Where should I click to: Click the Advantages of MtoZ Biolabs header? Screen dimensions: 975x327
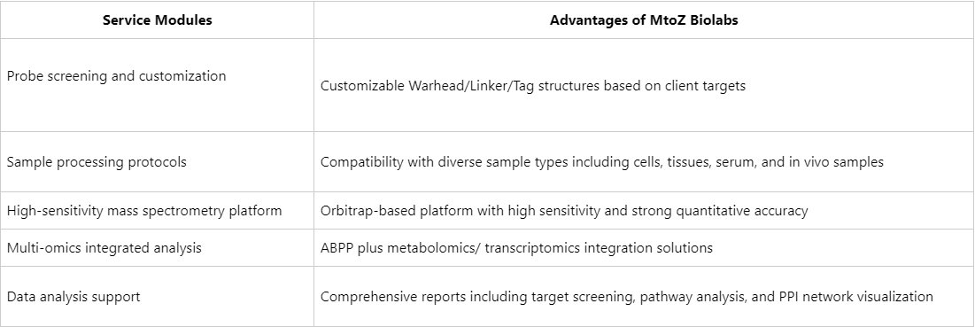coord(644,19)
